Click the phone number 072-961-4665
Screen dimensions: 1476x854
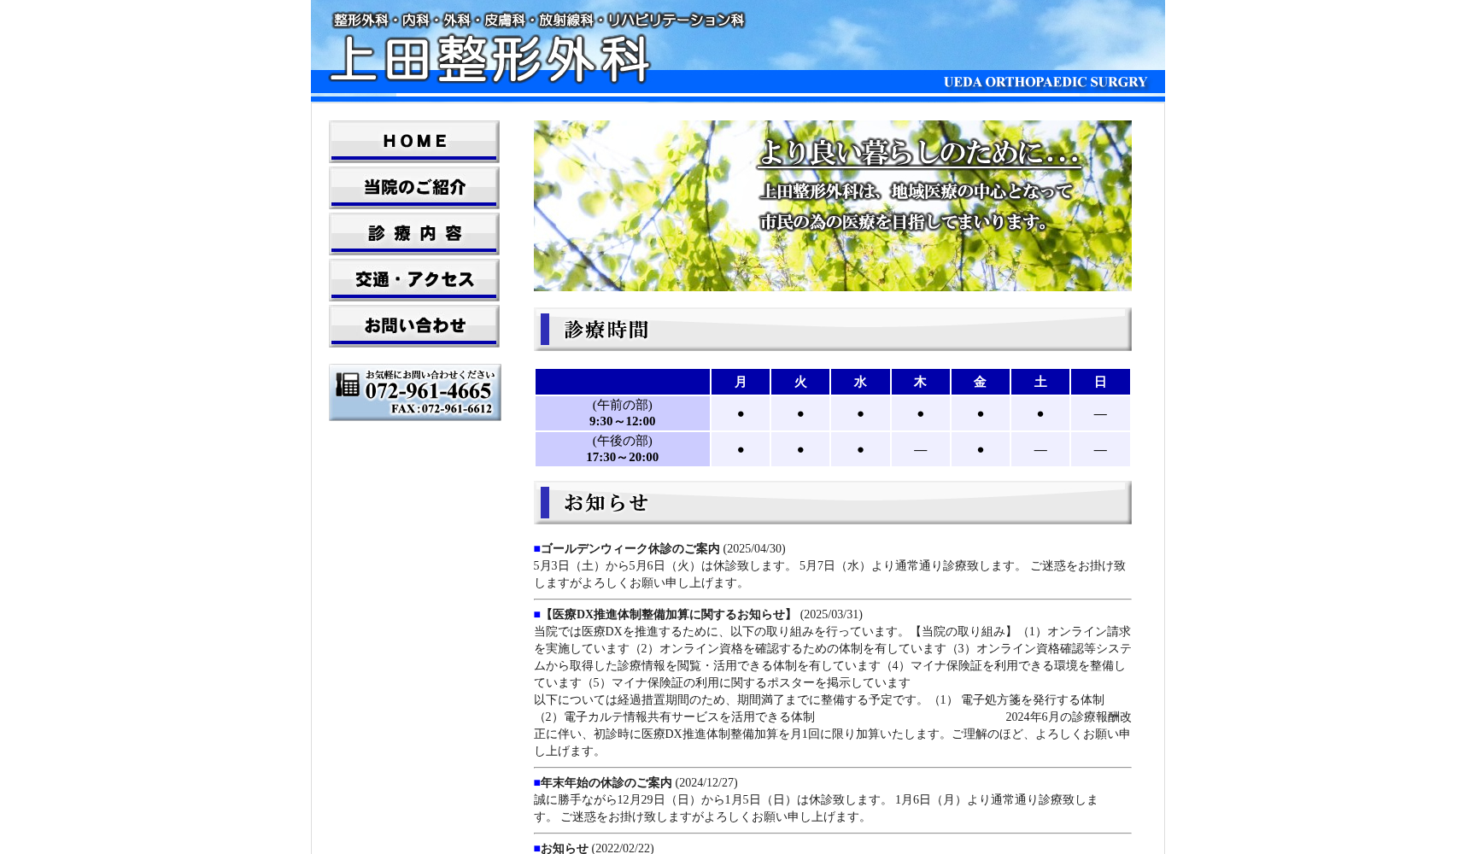427,390
